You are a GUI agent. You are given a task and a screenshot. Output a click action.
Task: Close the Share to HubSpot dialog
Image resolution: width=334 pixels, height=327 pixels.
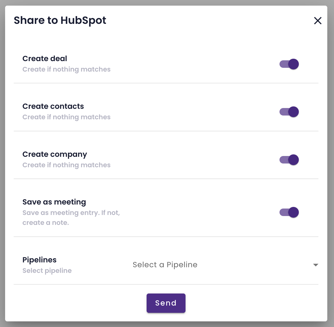point(318,21)
